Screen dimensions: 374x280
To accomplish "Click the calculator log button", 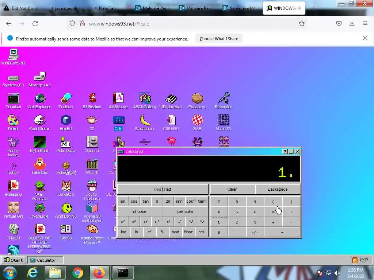I will [123, 232].
